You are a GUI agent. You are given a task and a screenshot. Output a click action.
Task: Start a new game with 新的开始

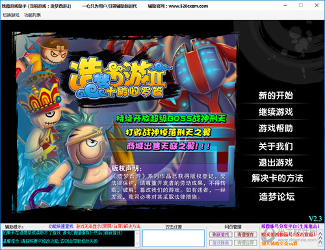pos(276,95)
